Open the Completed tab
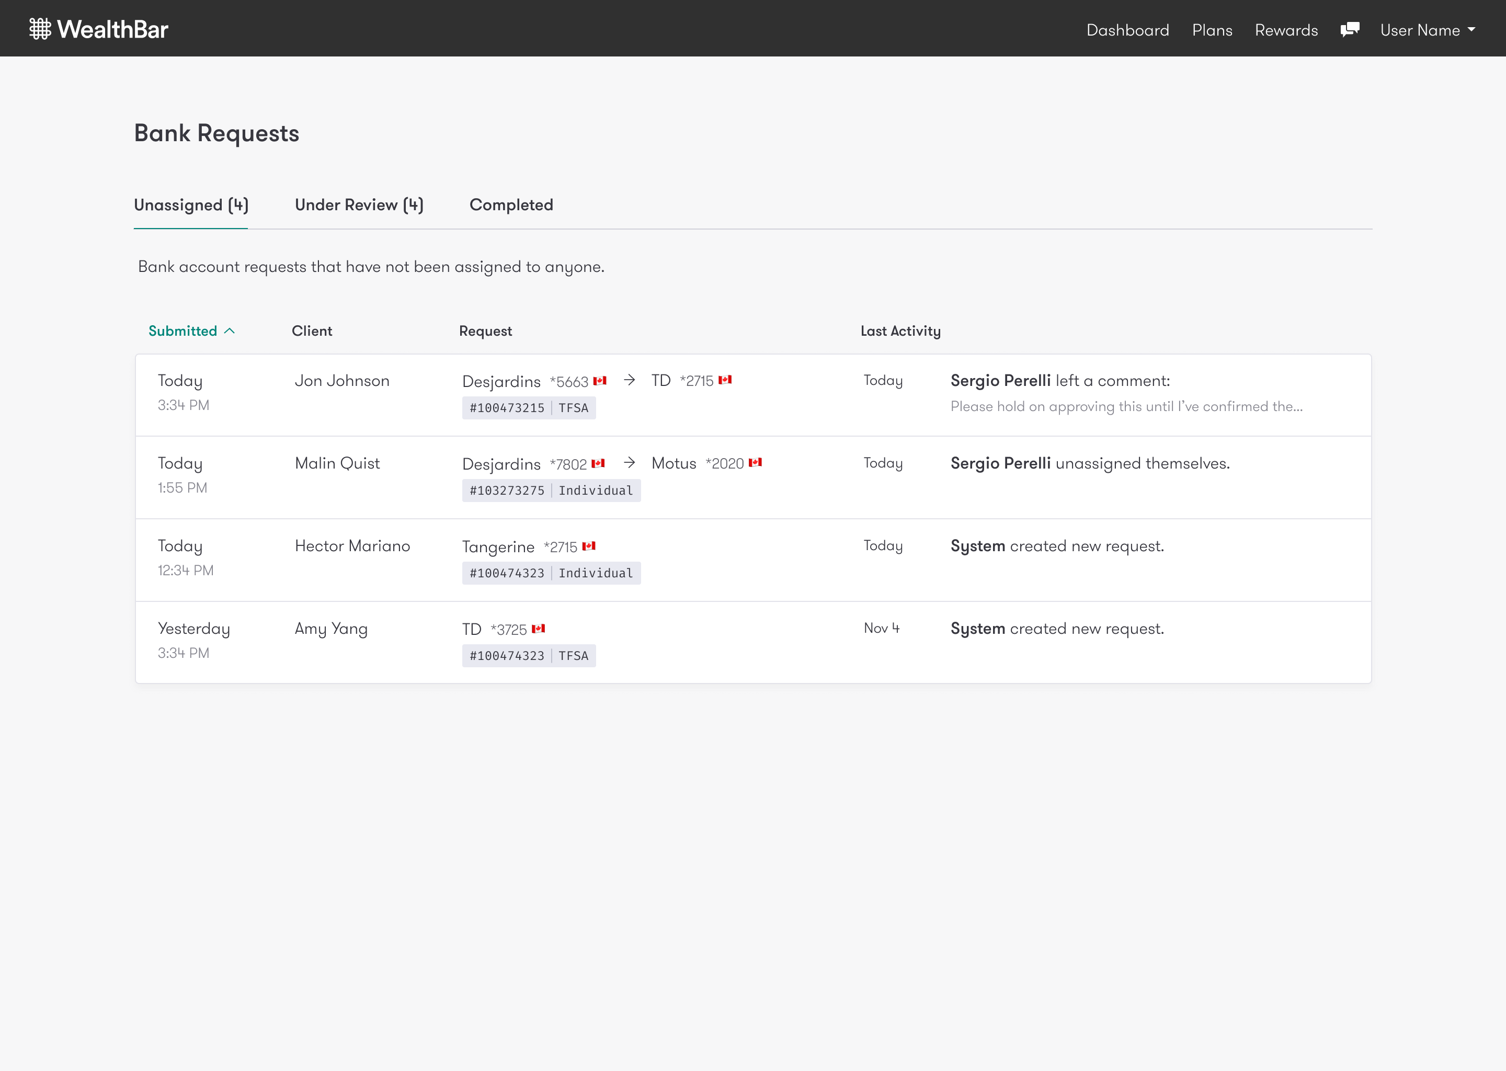Image resolution: width=1506 pixels, height=1071 pixels. pyautogui.click(x=511, y=205)
